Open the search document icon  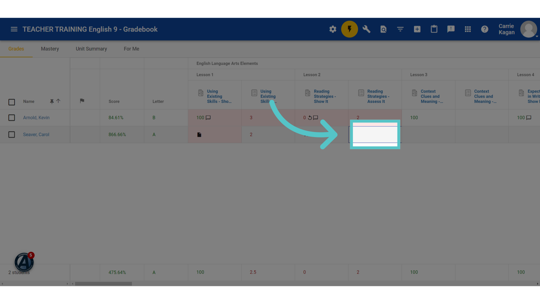(x=383, y=29)
